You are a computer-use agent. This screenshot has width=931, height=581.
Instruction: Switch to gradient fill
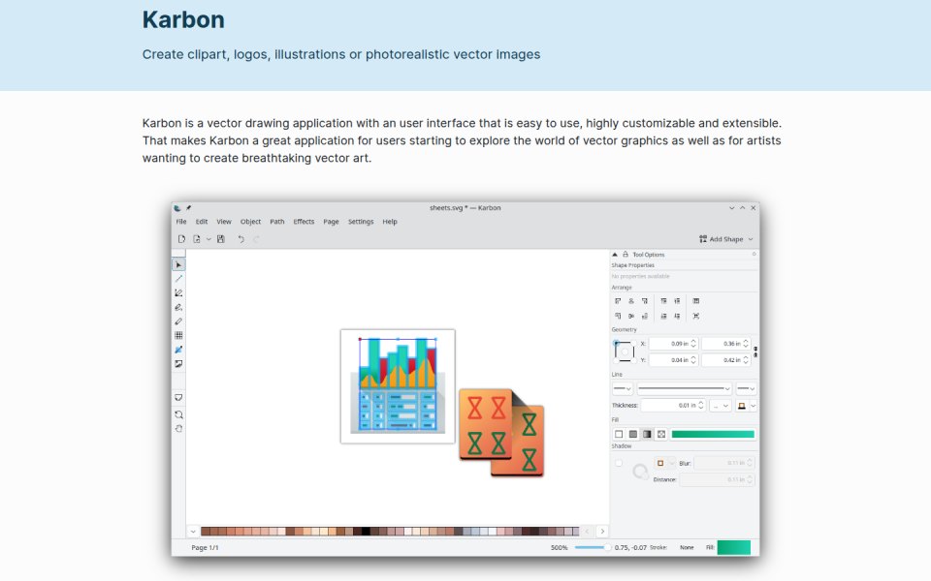[647, 434]
